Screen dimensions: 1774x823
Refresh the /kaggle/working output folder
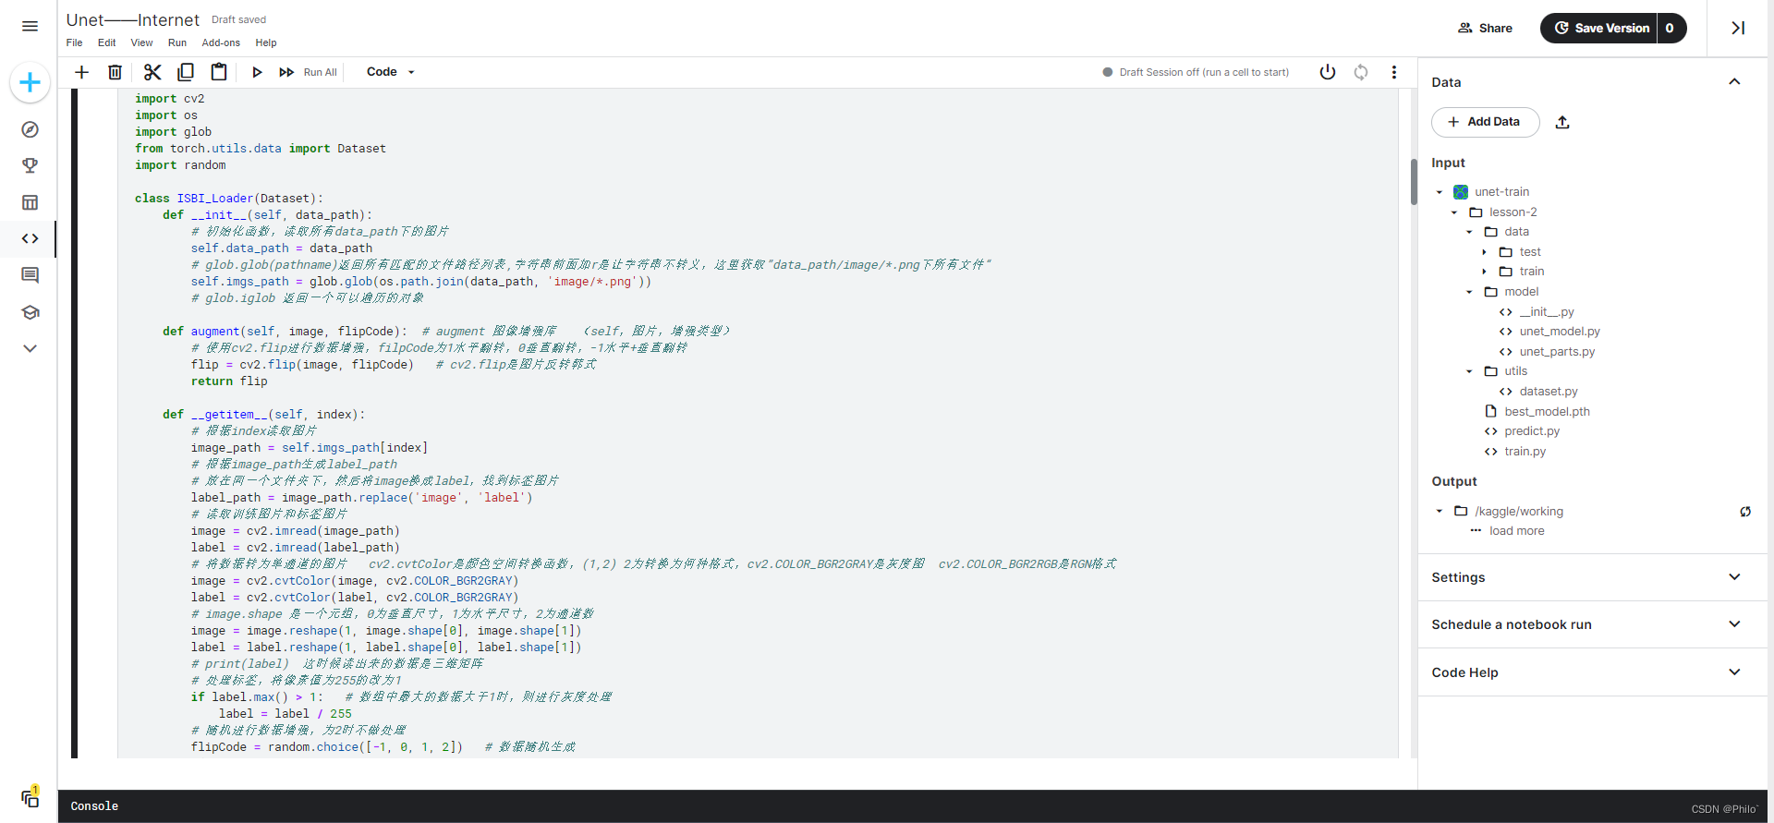pyautogui.click(x=1745, y=512)
